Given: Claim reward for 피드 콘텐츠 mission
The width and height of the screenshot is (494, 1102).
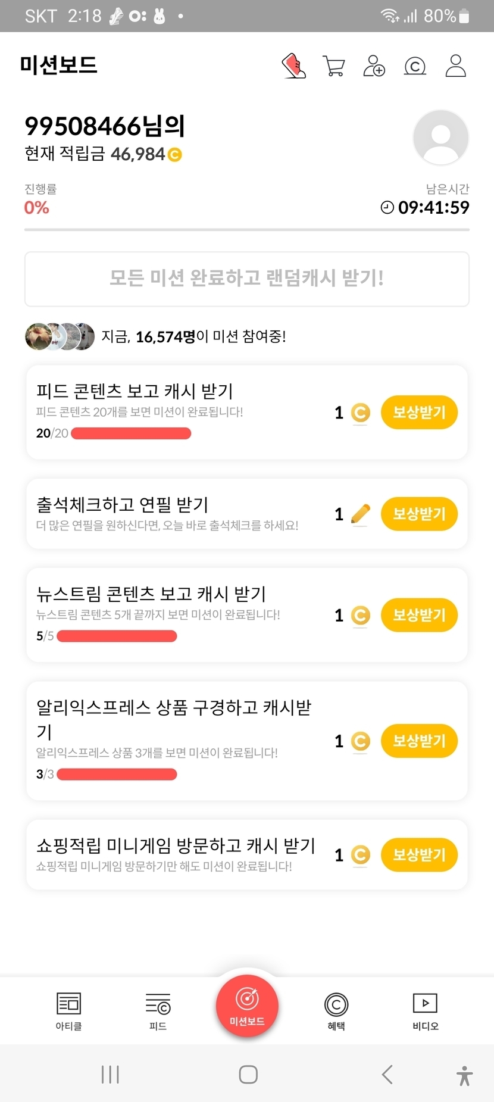Looking at the screenshot, I should pyautogui.click(x=419, y=412).
